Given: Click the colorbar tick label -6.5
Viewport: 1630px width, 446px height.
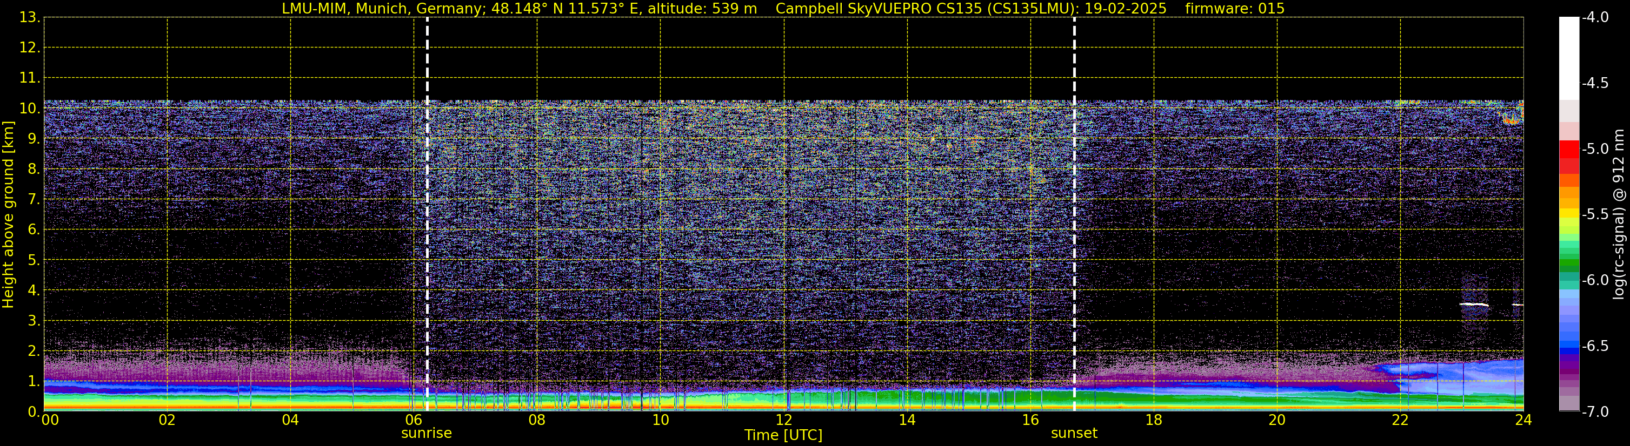Looking at the screenshot, I should pos(1594,346).
